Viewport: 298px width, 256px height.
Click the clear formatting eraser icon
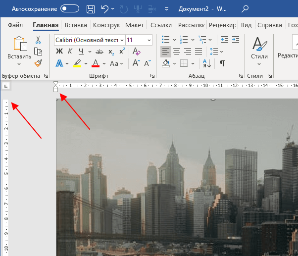tap(136, 51)
